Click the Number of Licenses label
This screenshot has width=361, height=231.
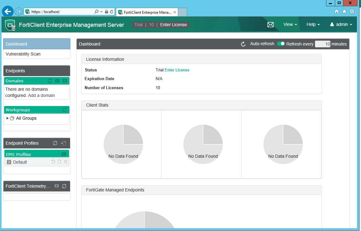(x=104, y=88)
